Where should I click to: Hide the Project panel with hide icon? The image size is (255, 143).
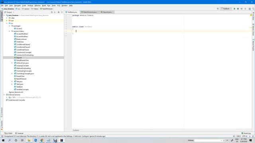[x=62, y=12]
